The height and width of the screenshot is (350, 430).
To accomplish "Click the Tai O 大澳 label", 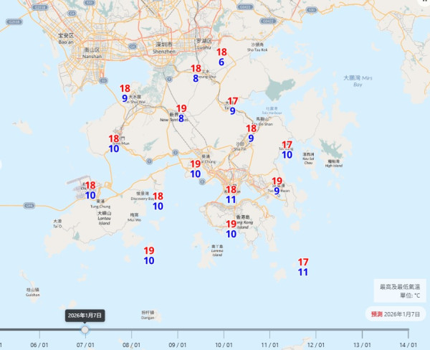I will point(57,224).
